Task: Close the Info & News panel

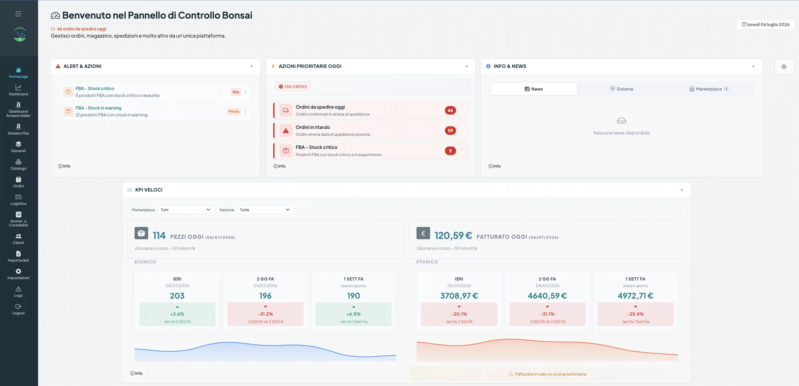Action: [753, 66]
